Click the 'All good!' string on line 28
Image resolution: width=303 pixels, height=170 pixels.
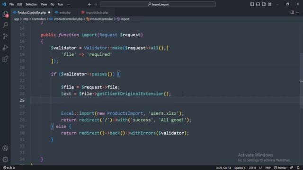(172, 120)
